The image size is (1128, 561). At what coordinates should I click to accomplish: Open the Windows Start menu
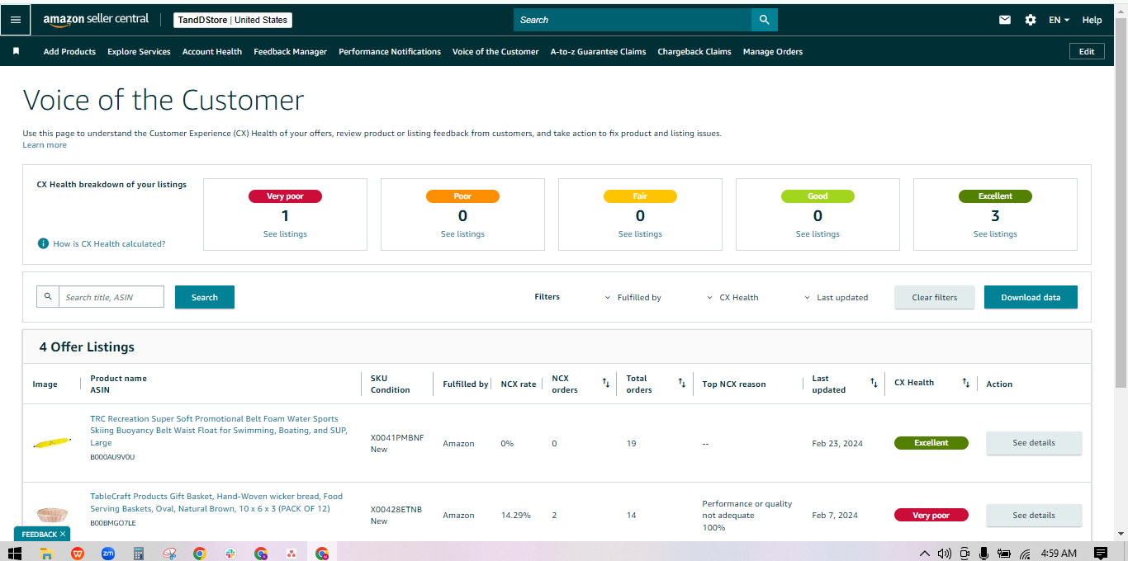[x=15, y=553]
